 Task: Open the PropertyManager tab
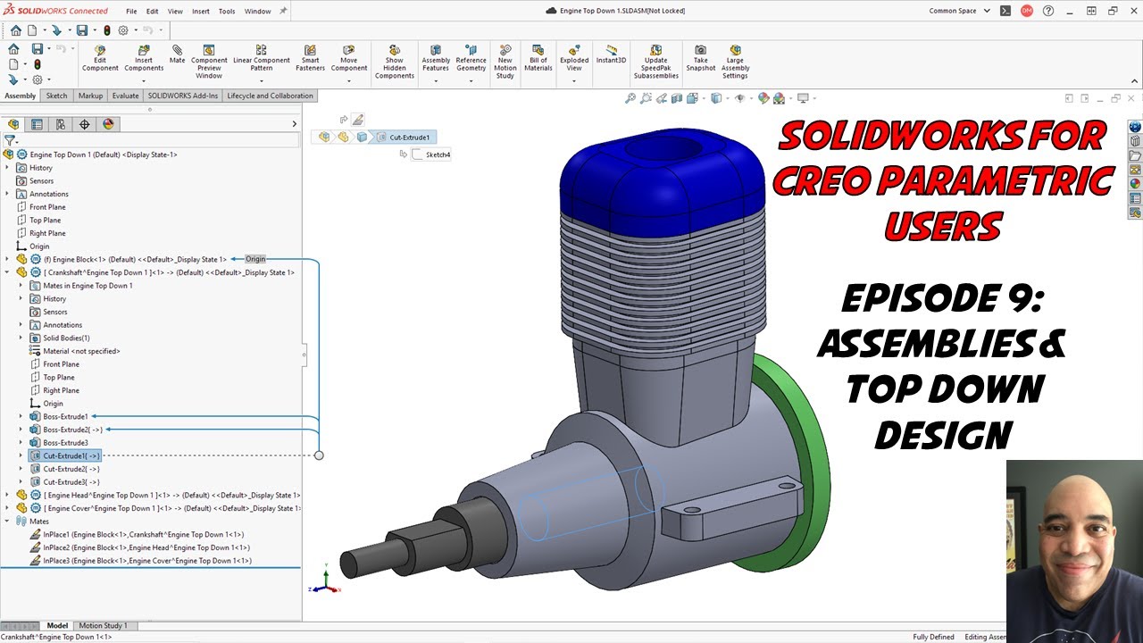[37, 124]
